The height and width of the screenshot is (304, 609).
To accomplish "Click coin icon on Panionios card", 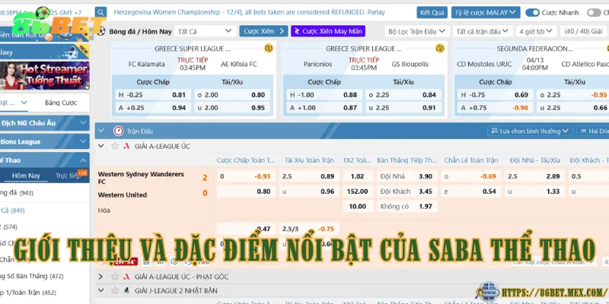I will [x=440, y=49].
